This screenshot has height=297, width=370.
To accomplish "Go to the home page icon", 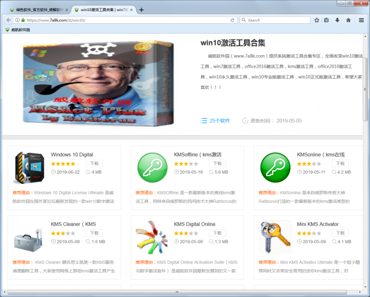I will click(x=348, y=20).
